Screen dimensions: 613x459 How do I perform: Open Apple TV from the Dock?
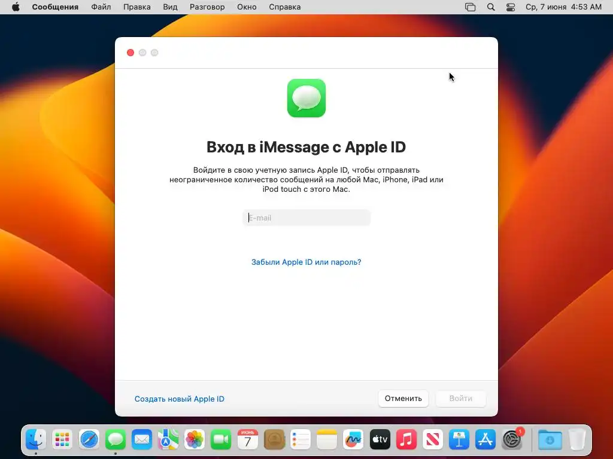point(380,439)
